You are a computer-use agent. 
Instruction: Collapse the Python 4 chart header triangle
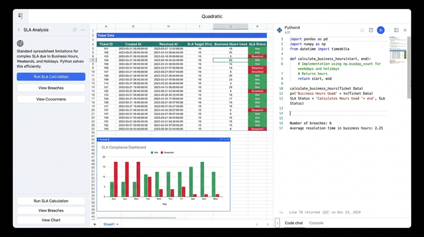98,139
